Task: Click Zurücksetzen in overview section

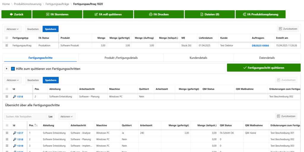Action: pyautogui.click(x=286, y=116)
